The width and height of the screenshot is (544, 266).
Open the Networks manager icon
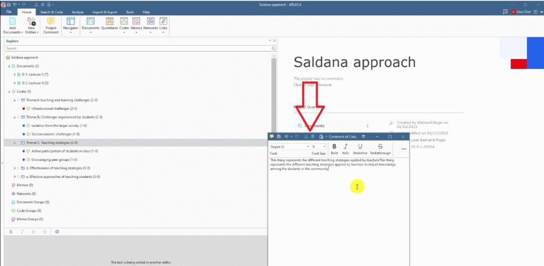point(150,21)
